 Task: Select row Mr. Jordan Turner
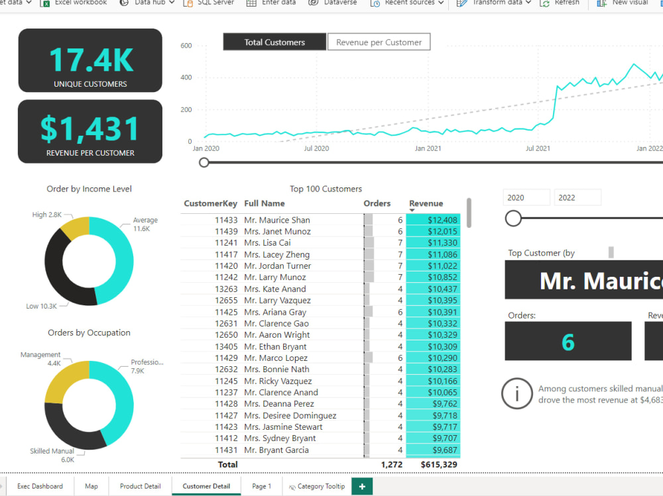click(x=320, y=266)
